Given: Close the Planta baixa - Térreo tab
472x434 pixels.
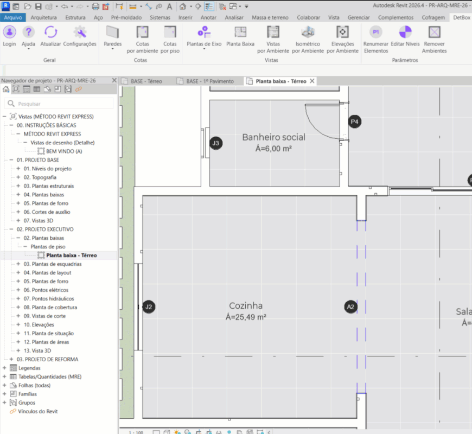Looking at the screenshot, I should click(x=312, y=81).
